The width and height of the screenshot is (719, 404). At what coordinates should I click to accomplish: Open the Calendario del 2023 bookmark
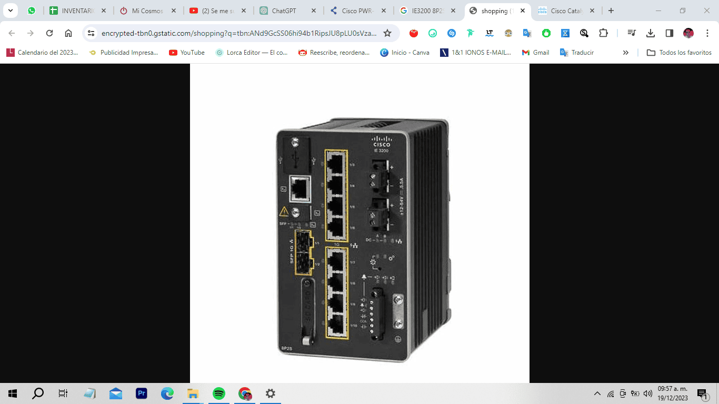click(42, 53)
